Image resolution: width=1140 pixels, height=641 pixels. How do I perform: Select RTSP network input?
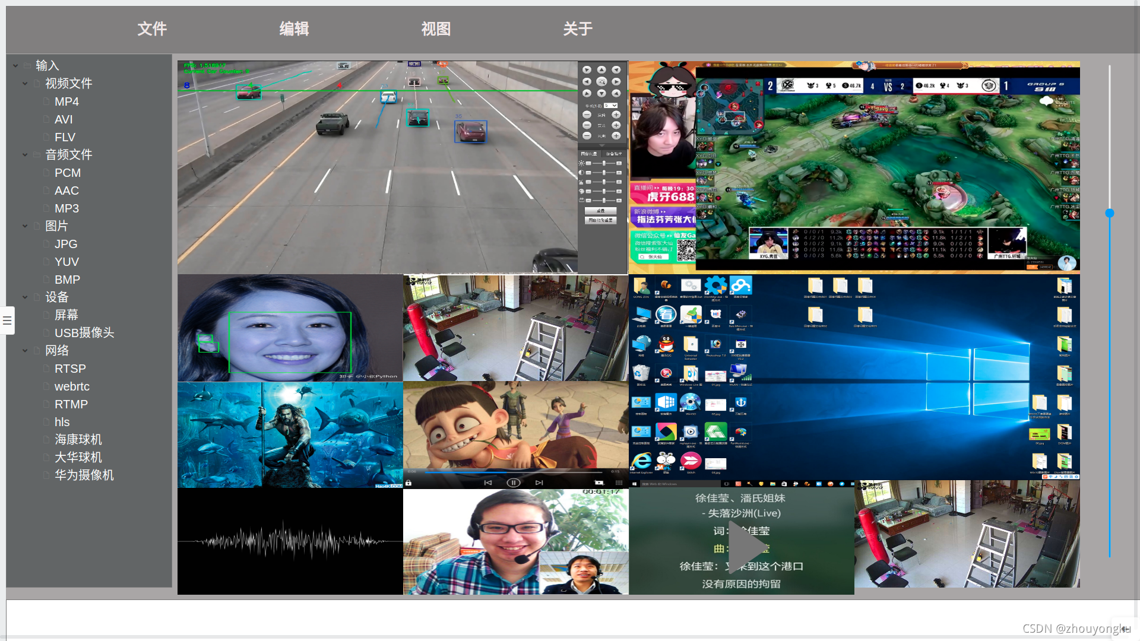pos(70,369)
